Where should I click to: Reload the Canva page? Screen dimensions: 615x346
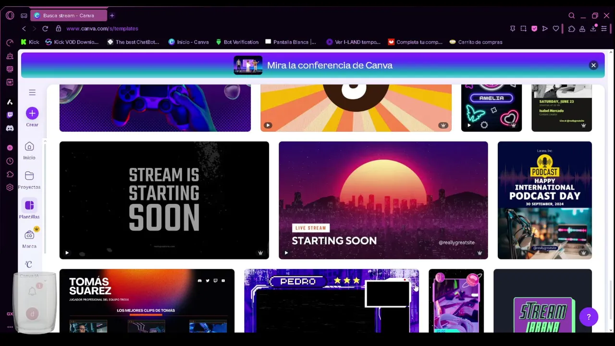point(45,28)
